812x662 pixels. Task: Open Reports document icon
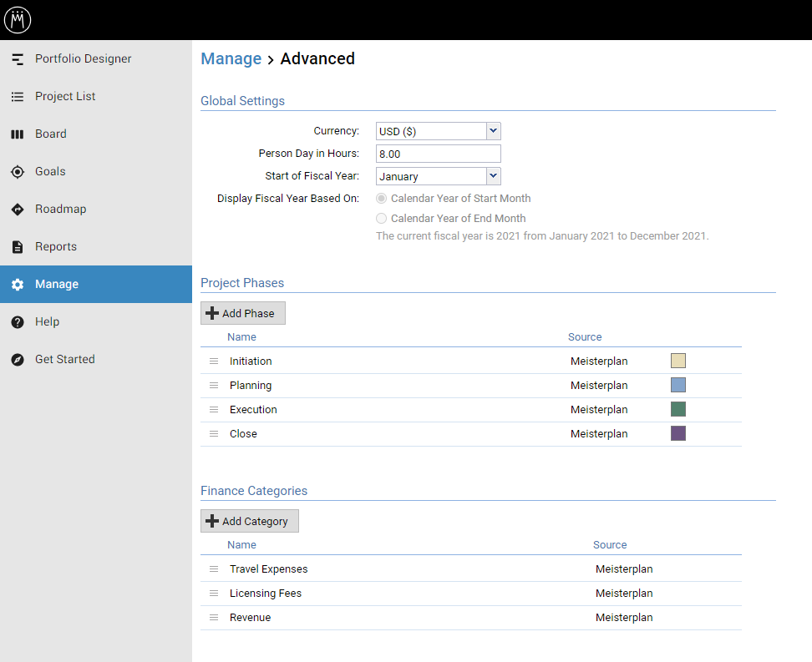(18, 247)
